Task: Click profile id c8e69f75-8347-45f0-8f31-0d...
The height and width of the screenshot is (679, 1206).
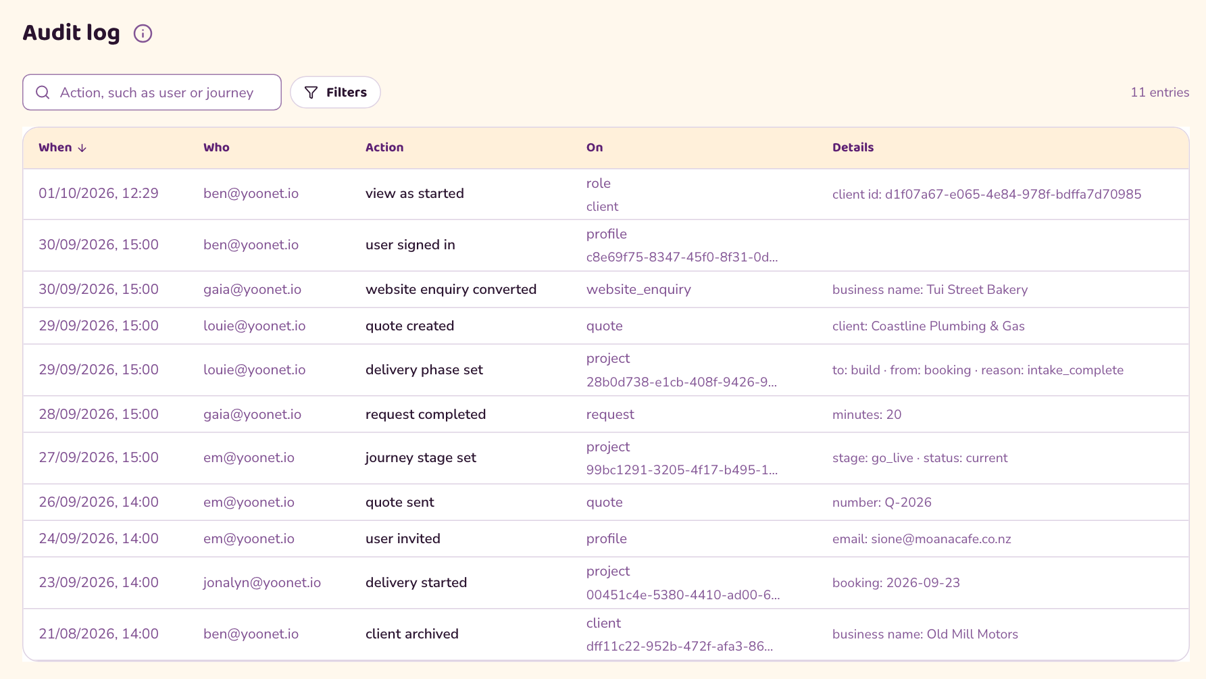Action: (682, 257)
